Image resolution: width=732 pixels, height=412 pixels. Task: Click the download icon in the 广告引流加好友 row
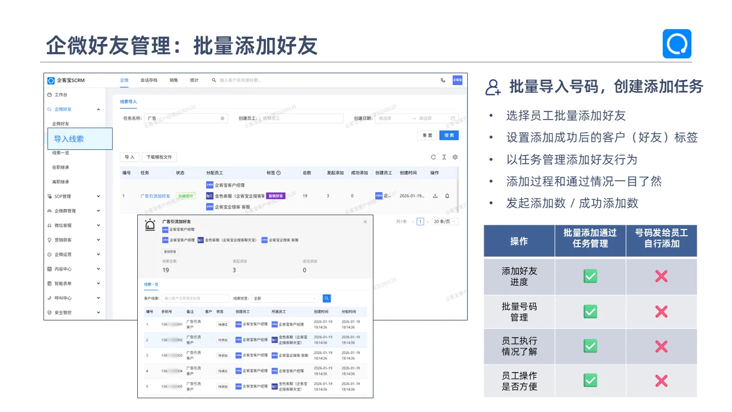tap(435, 196)
